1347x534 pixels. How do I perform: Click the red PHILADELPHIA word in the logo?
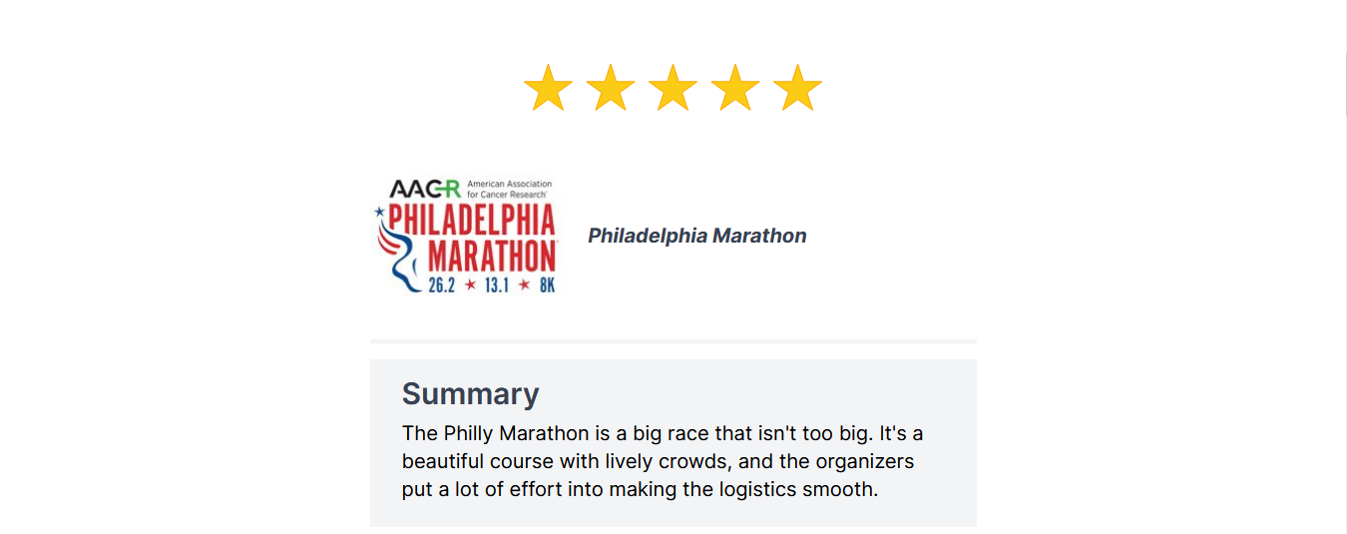coord(471,220)
